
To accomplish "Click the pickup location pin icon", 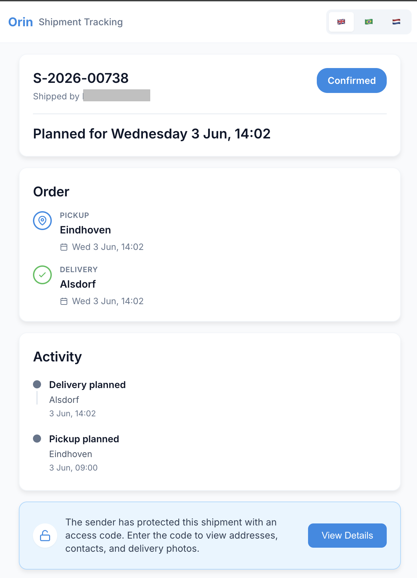I will point(42,221).
